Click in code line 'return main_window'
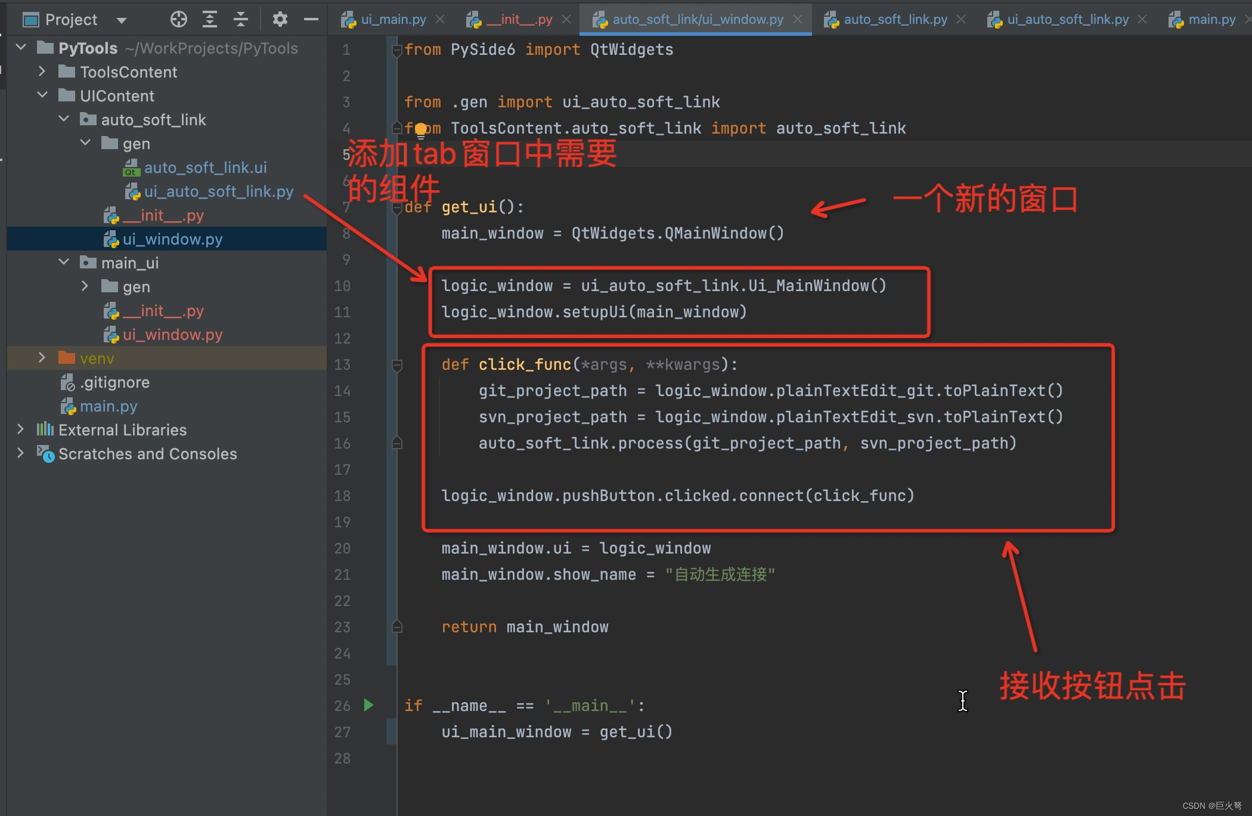The width and height of the screenshot is (1252, 816). pyautogui.click(x=525, y=627)
